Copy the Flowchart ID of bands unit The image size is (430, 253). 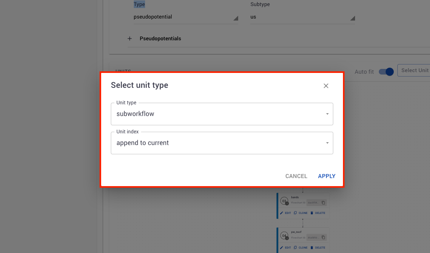pos(323,202)
